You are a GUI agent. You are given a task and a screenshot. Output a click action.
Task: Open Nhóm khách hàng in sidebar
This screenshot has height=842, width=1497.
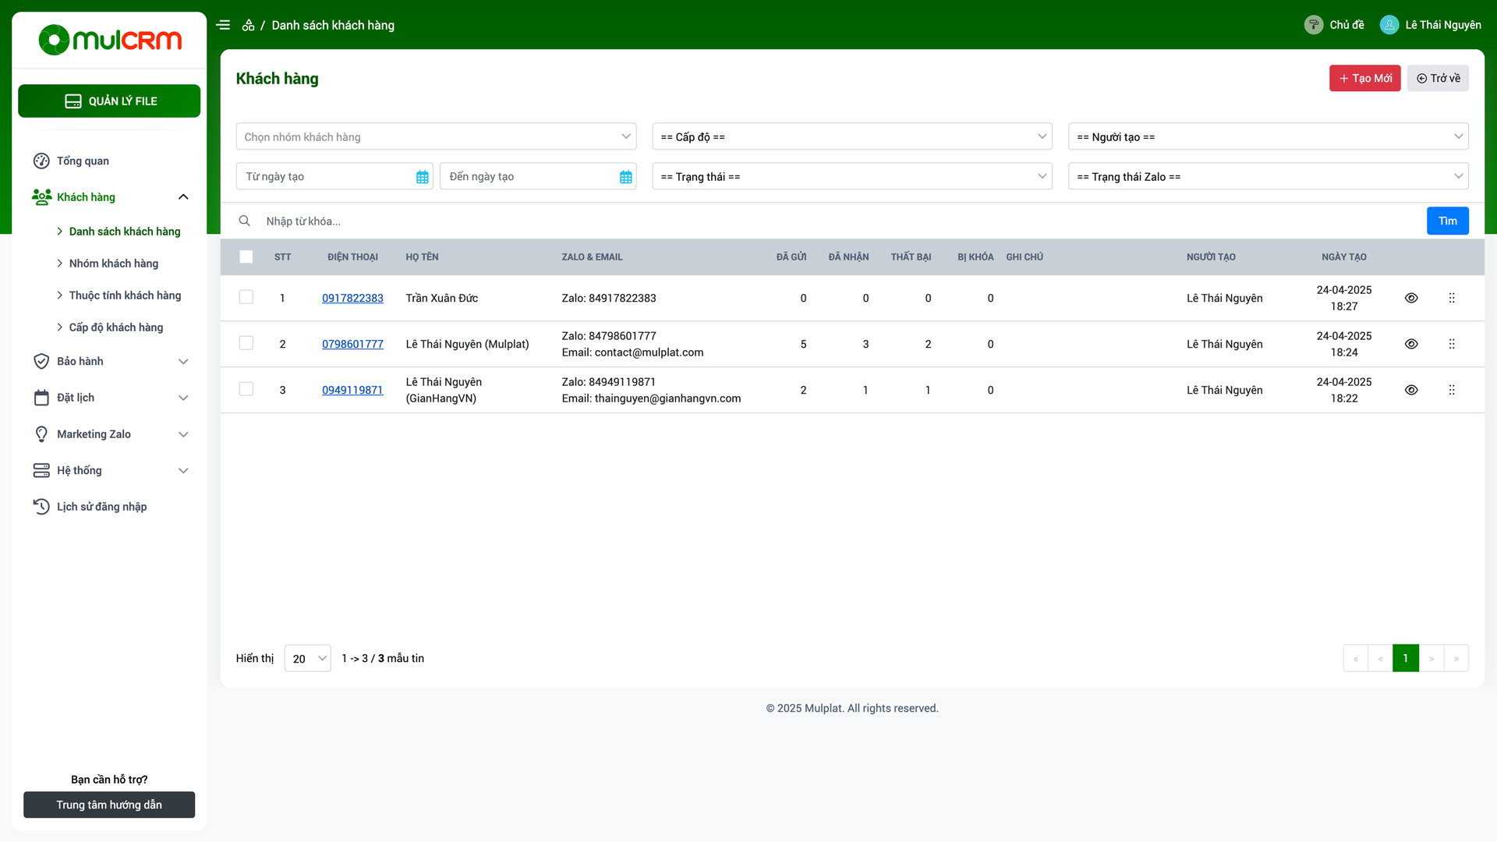[x=114, y=264]
